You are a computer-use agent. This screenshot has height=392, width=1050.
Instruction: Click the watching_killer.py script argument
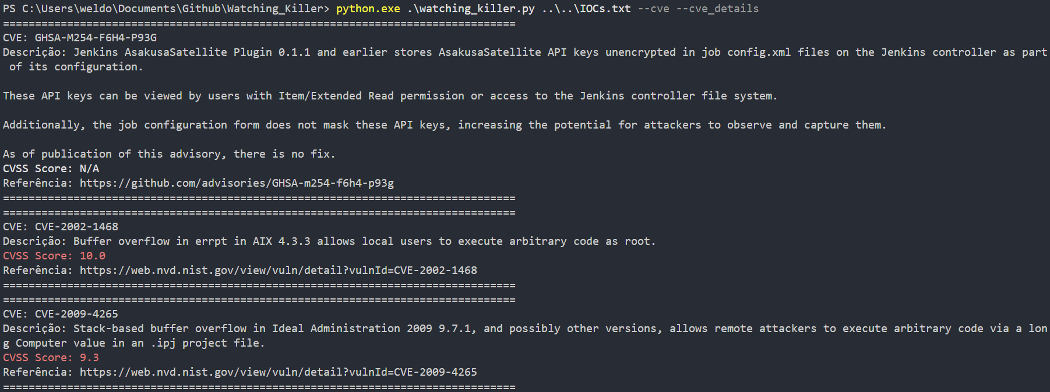[471, 9]
